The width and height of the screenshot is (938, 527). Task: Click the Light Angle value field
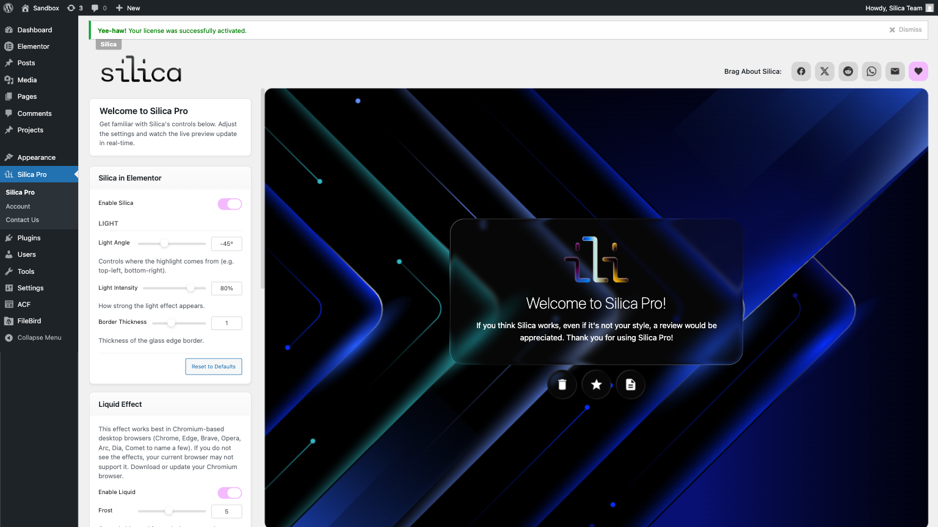coord(226,243)
